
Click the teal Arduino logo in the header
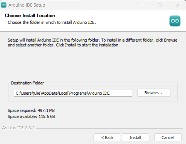175,21
